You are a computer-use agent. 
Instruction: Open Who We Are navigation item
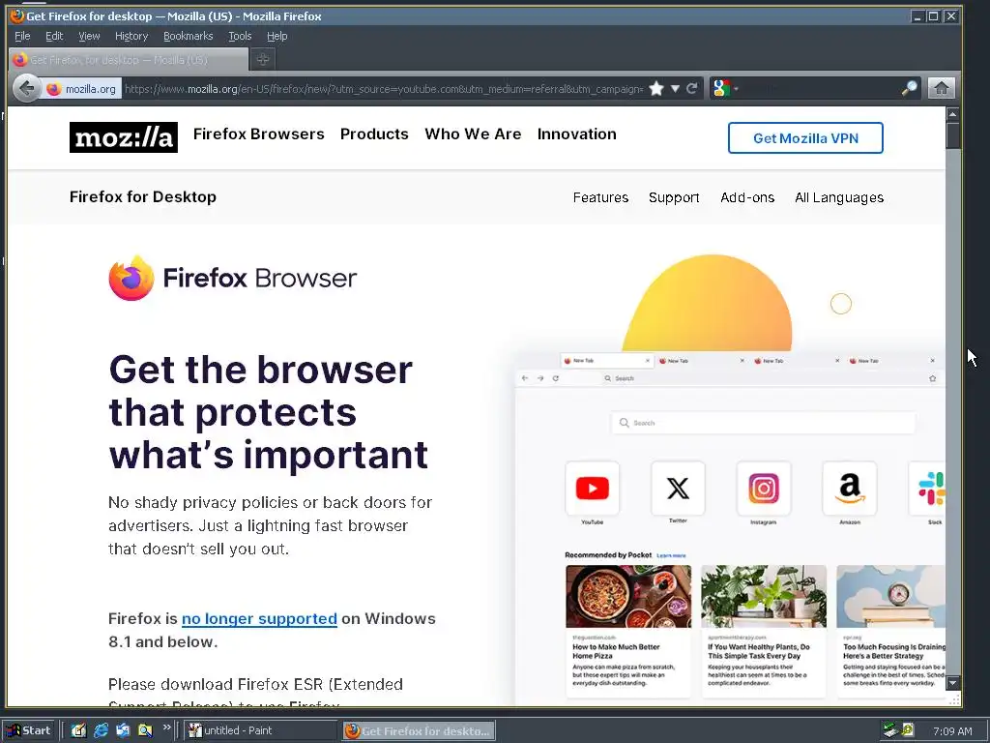[x=473, y=134]
